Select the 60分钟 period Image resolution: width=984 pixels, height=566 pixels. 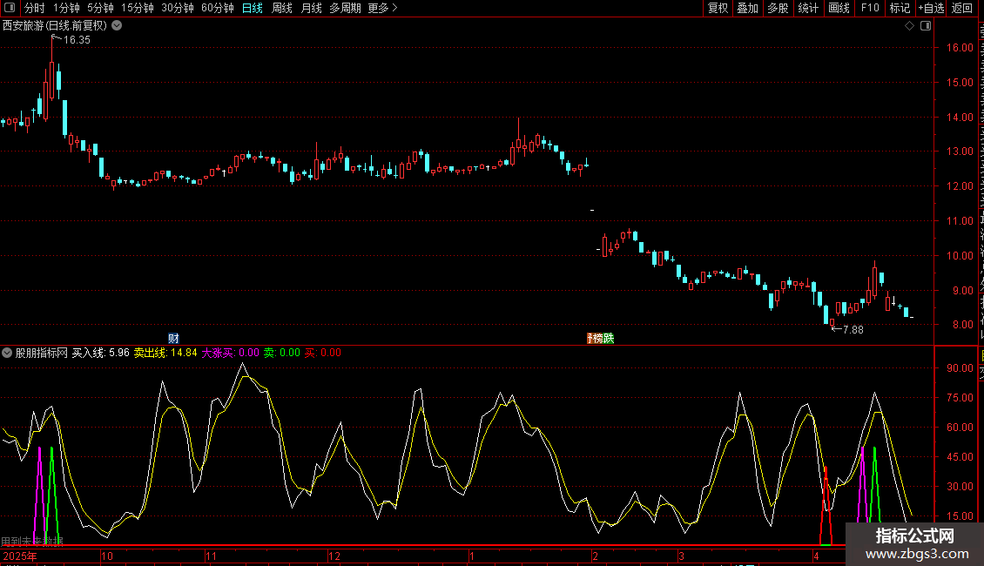218,8
